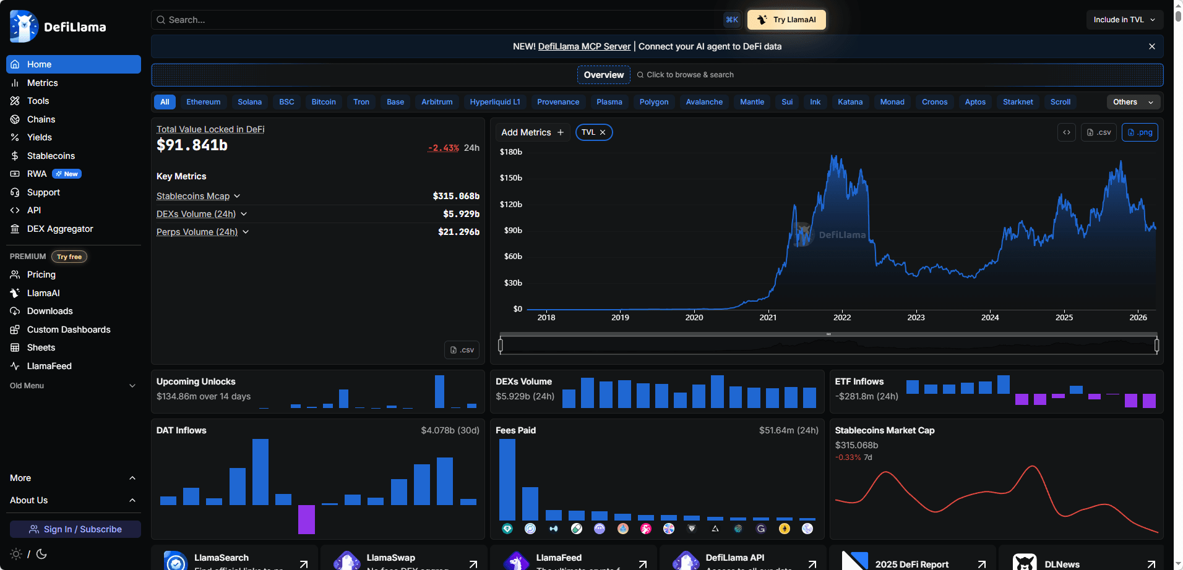Click Sign In / Subscribe button
This screenshot has height=570, width=1183.
pyautogui.click(x=75, y=529)
